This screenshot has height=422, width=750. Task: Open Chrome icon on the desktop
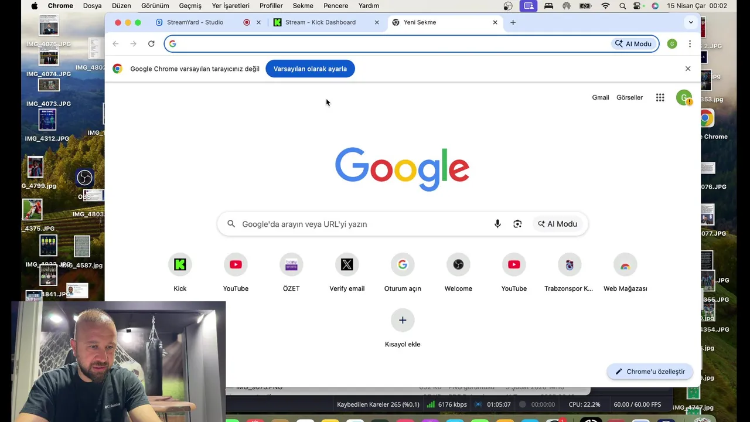[707, 118]
